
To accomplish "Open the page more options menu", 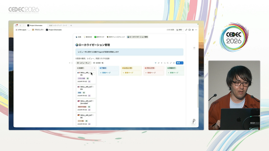I will point(196,30).
